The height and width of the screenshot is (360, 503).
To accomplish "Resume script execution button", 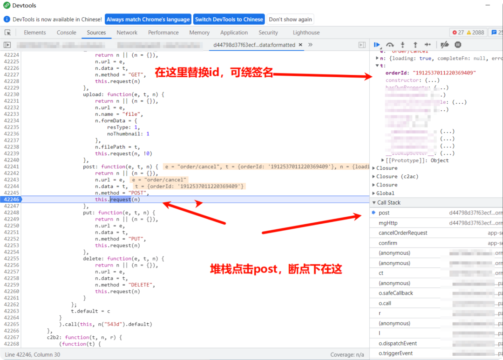I will 377,45.
